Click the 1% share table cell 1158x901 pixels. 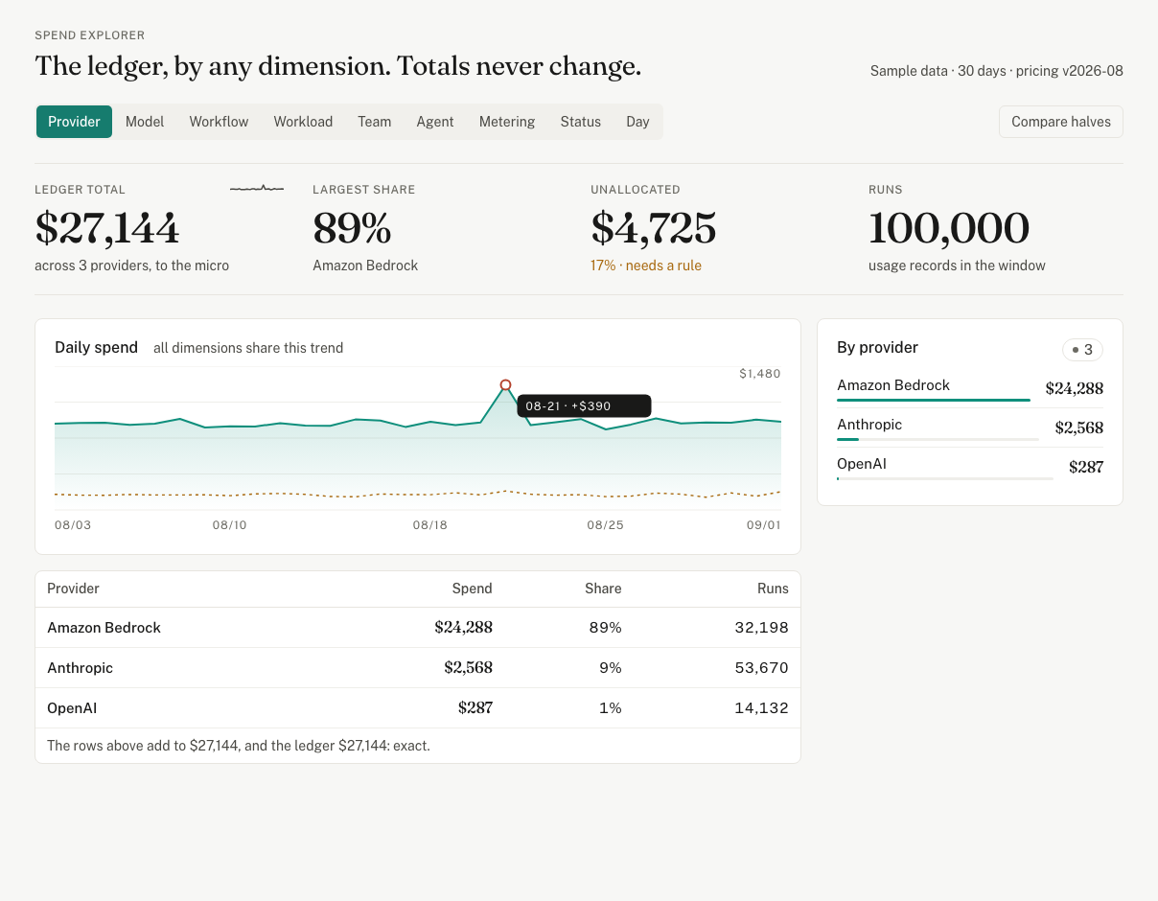[611, 708]
